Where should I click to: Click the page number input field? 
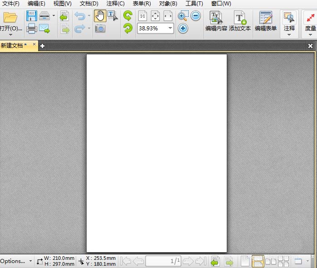(x=163, y=261)
